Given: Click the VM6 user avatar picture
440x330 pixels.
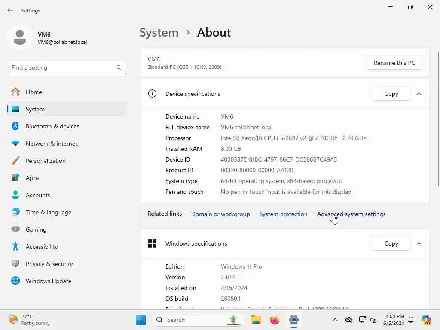Looking at the screenshot, I should coord(20,37).
